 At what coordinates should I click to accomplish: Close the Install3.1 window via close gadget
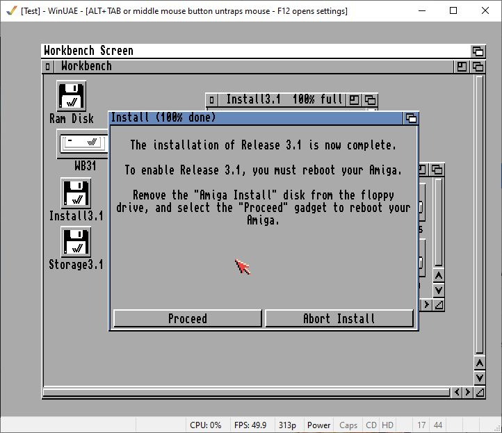(x=211, y=100)
